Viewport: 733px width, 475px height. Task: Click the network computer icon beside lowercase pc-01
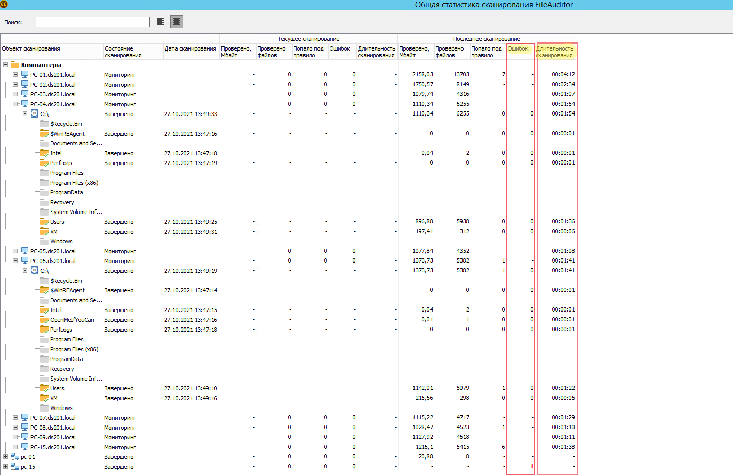(15, 457)
